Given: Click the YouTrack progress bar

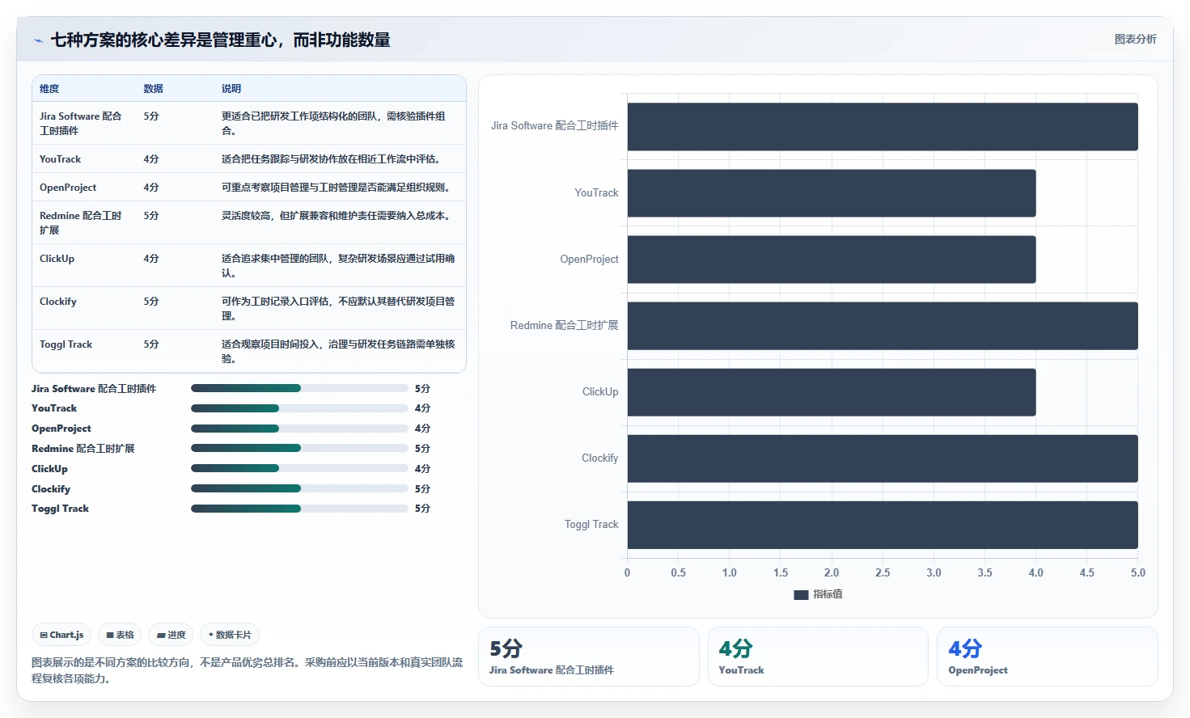Looking at the screenshot, I should (x=299, y=408).
